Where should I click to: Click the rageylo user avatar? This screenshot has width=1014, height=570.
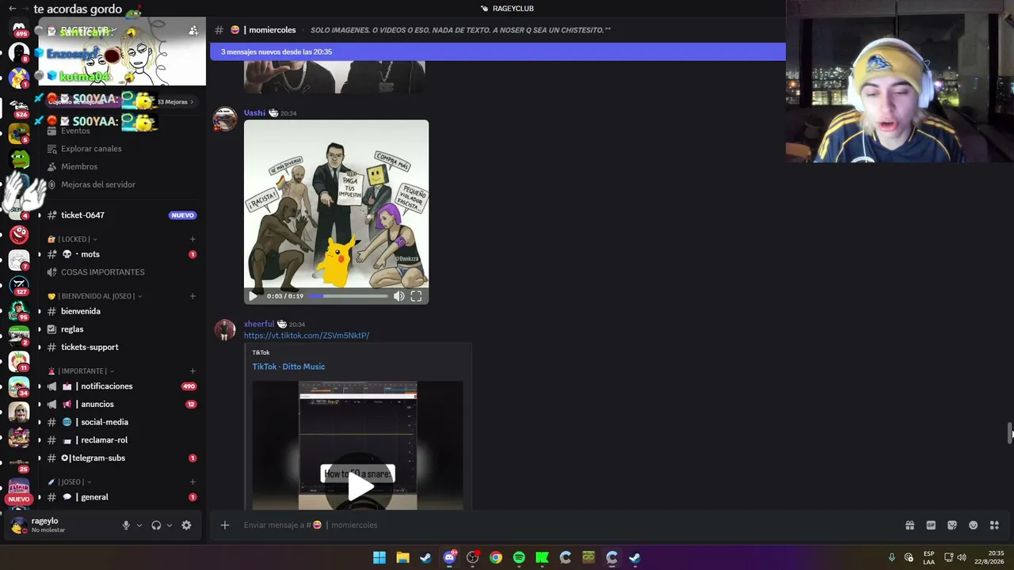[x=19, y=526]
